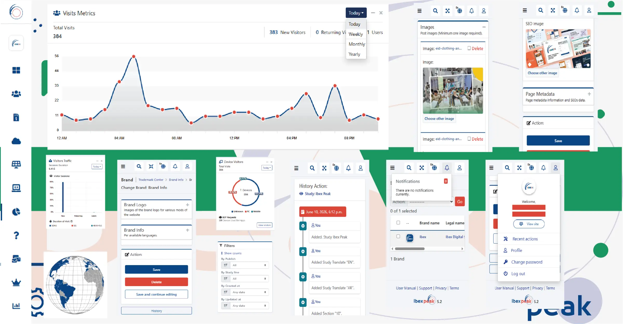Click the laptop code icon in the sidebar
623x324 pixels.
[16, 188]
